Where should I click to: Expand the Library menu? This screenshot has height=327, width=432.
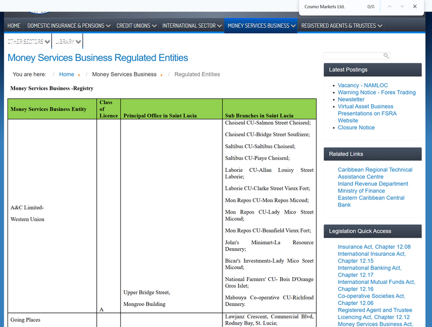click(x=68, y=42)
